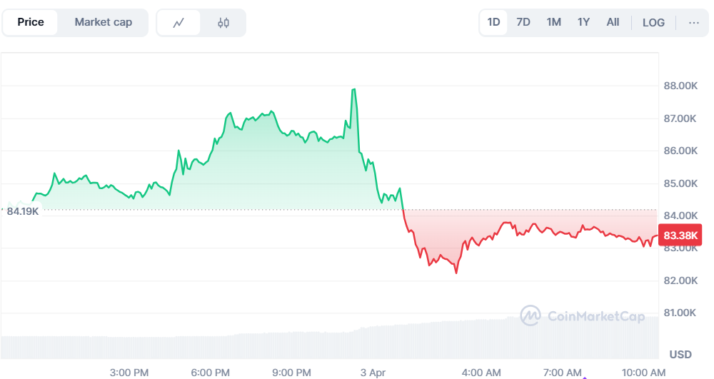Click the CoinMarketCap watermark logo
714x379 pixels.
[x=582, y=315]
